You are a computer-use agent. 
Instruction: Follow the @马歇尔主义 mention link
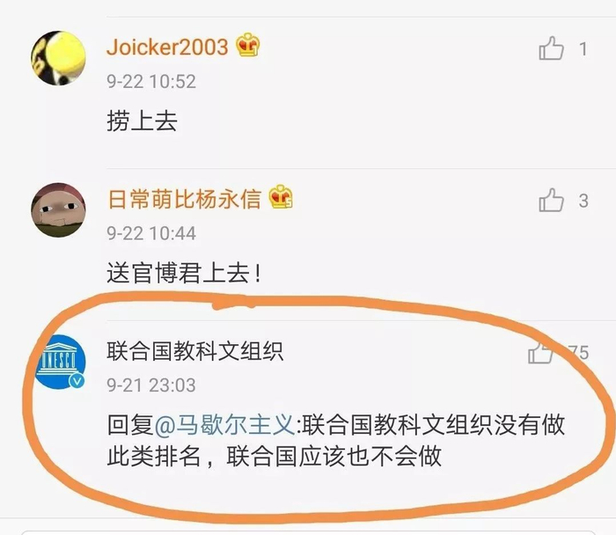click(x=224, y=425)
